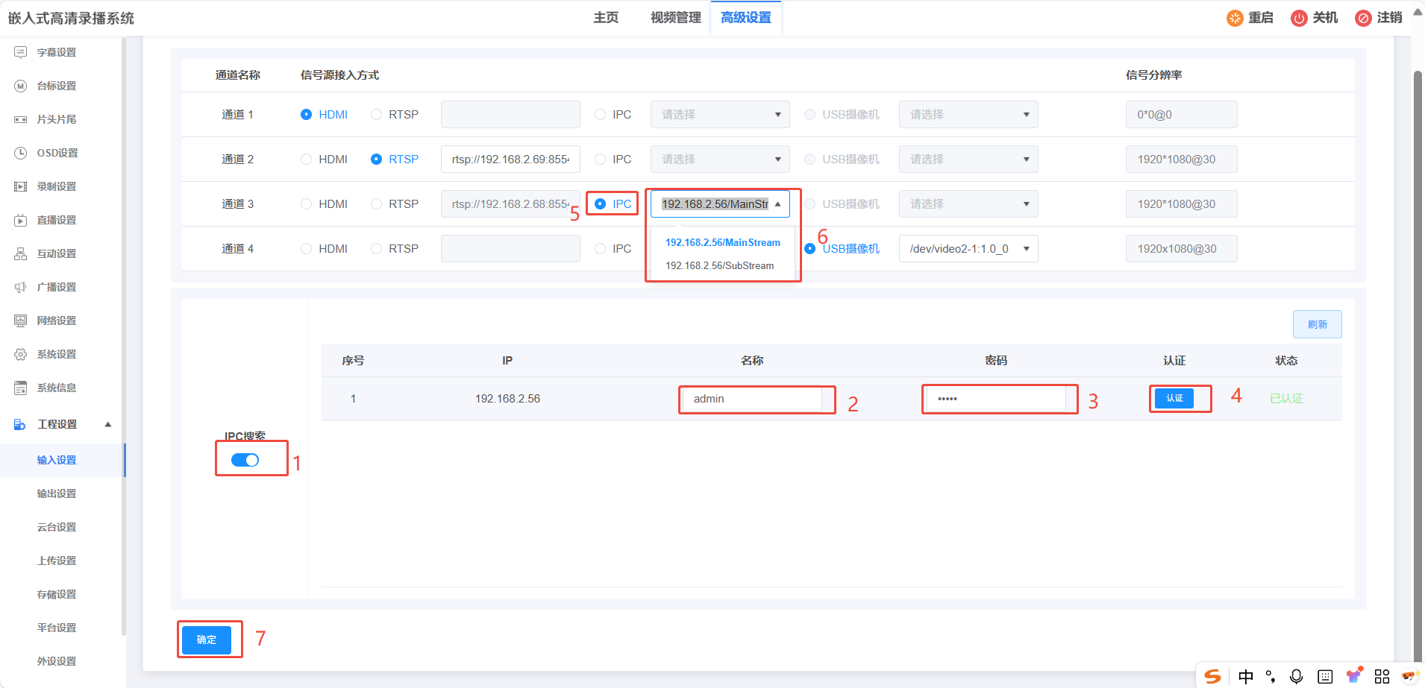The image size is (1425, 688).
Task: Open 网络设置 icon in sidebar
Action: coord(21,321)
